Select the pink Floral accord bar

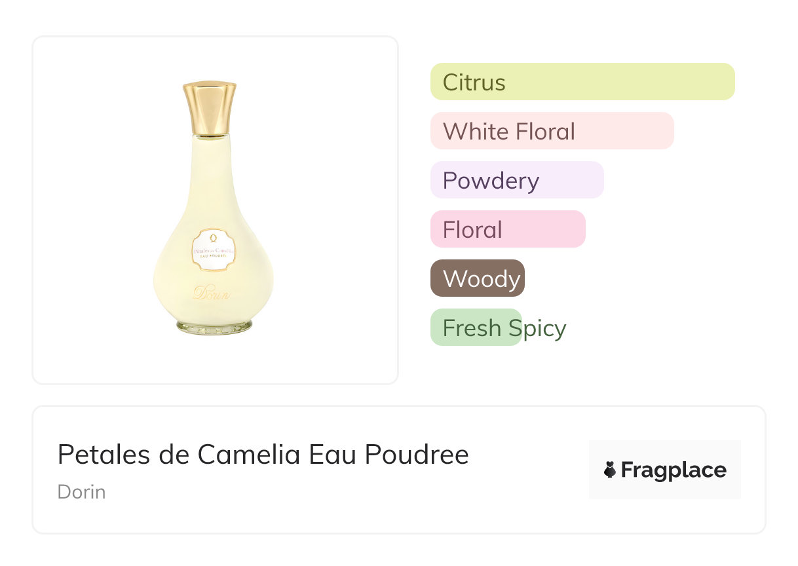[x=507, y=229]
